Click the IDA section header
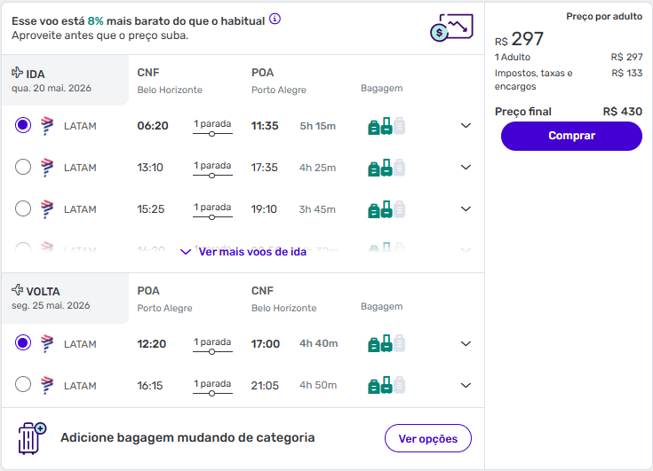Viewport: 653px width, 471px height. (x=36, y=74)
